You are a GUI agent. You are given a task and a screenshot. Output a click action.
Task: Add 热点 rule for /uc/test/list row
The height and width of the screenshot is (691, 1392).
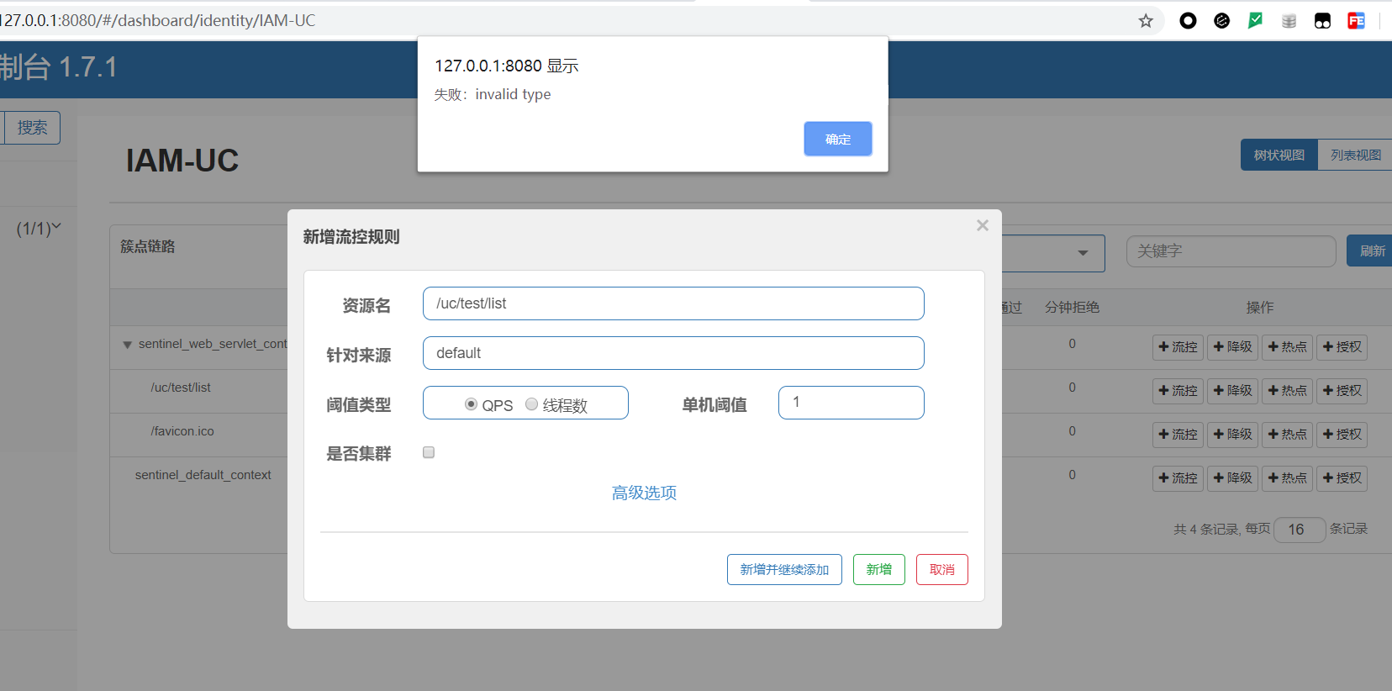pyautogui.click(x=1287, y=391)
